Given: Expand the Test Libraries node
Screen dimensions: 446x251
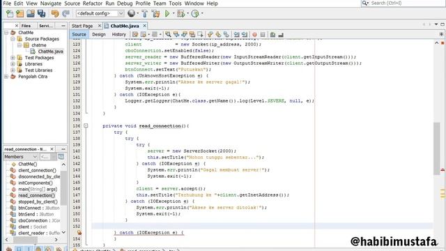Looking at the screenshot, I should (13, 70).
